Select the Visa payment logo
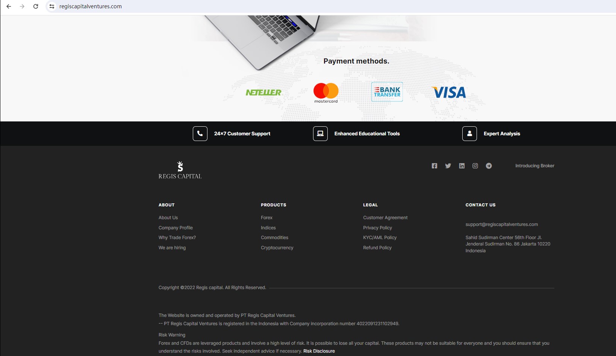 pyautogui.click(x=449, y=92)
